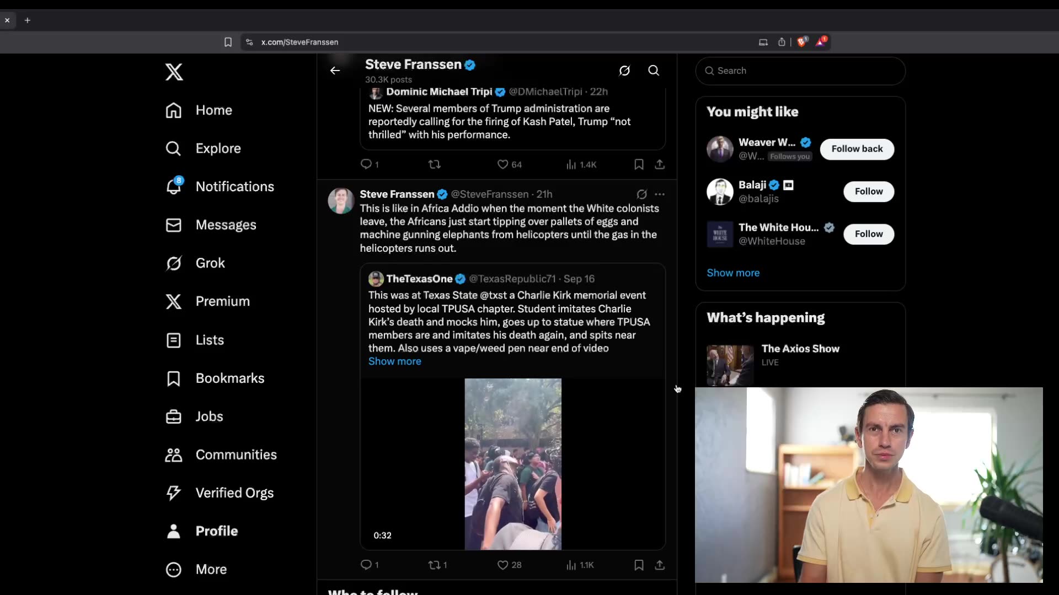The width and height of the screenshot is (1059, 595).
Task: Open the Explore page
Action: [203, 148]
